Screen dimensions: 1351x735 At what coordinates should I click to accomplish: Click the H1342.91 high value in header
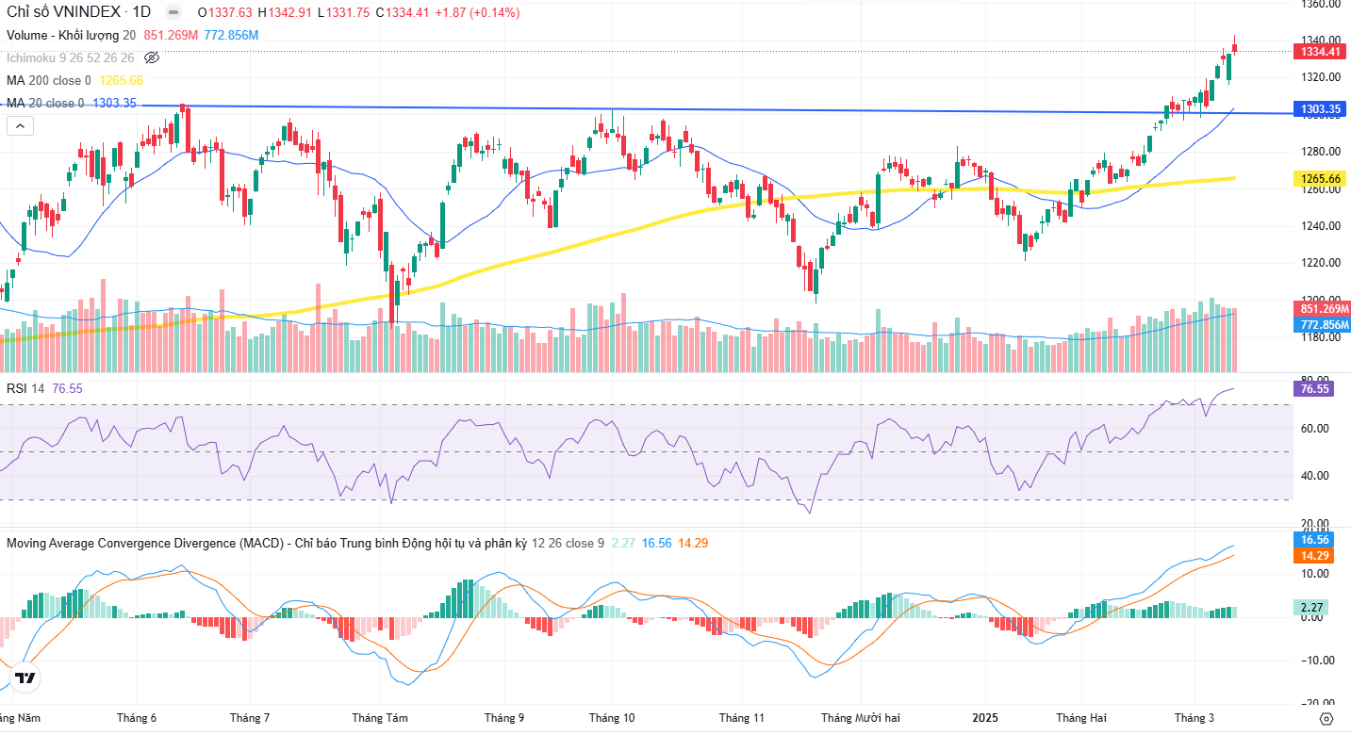coord(285,12)
